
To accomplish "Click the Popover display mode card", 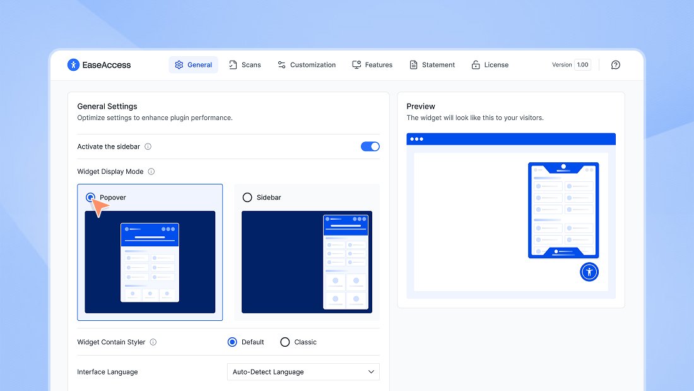I will click(150, 253).
